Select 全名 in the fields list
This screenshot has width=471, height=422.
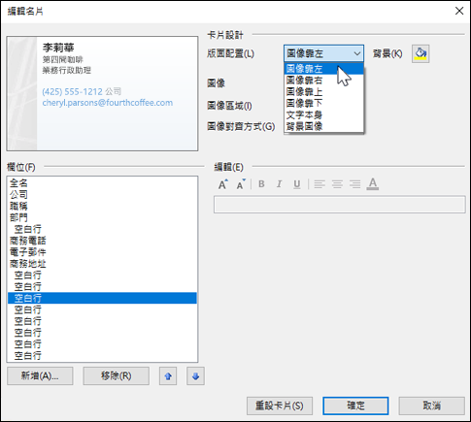tap(102, 183)
